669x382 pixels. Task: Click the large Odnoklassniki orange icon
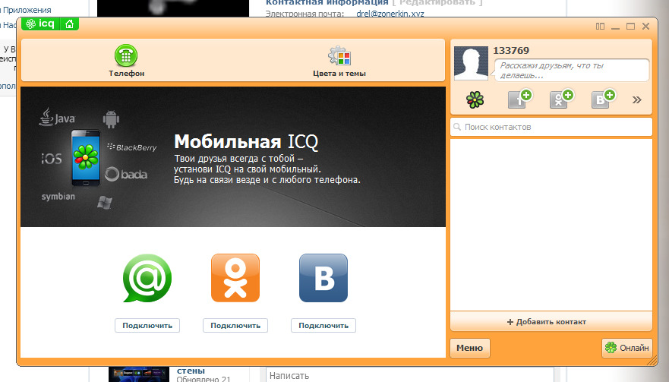(x=235, y=278)
